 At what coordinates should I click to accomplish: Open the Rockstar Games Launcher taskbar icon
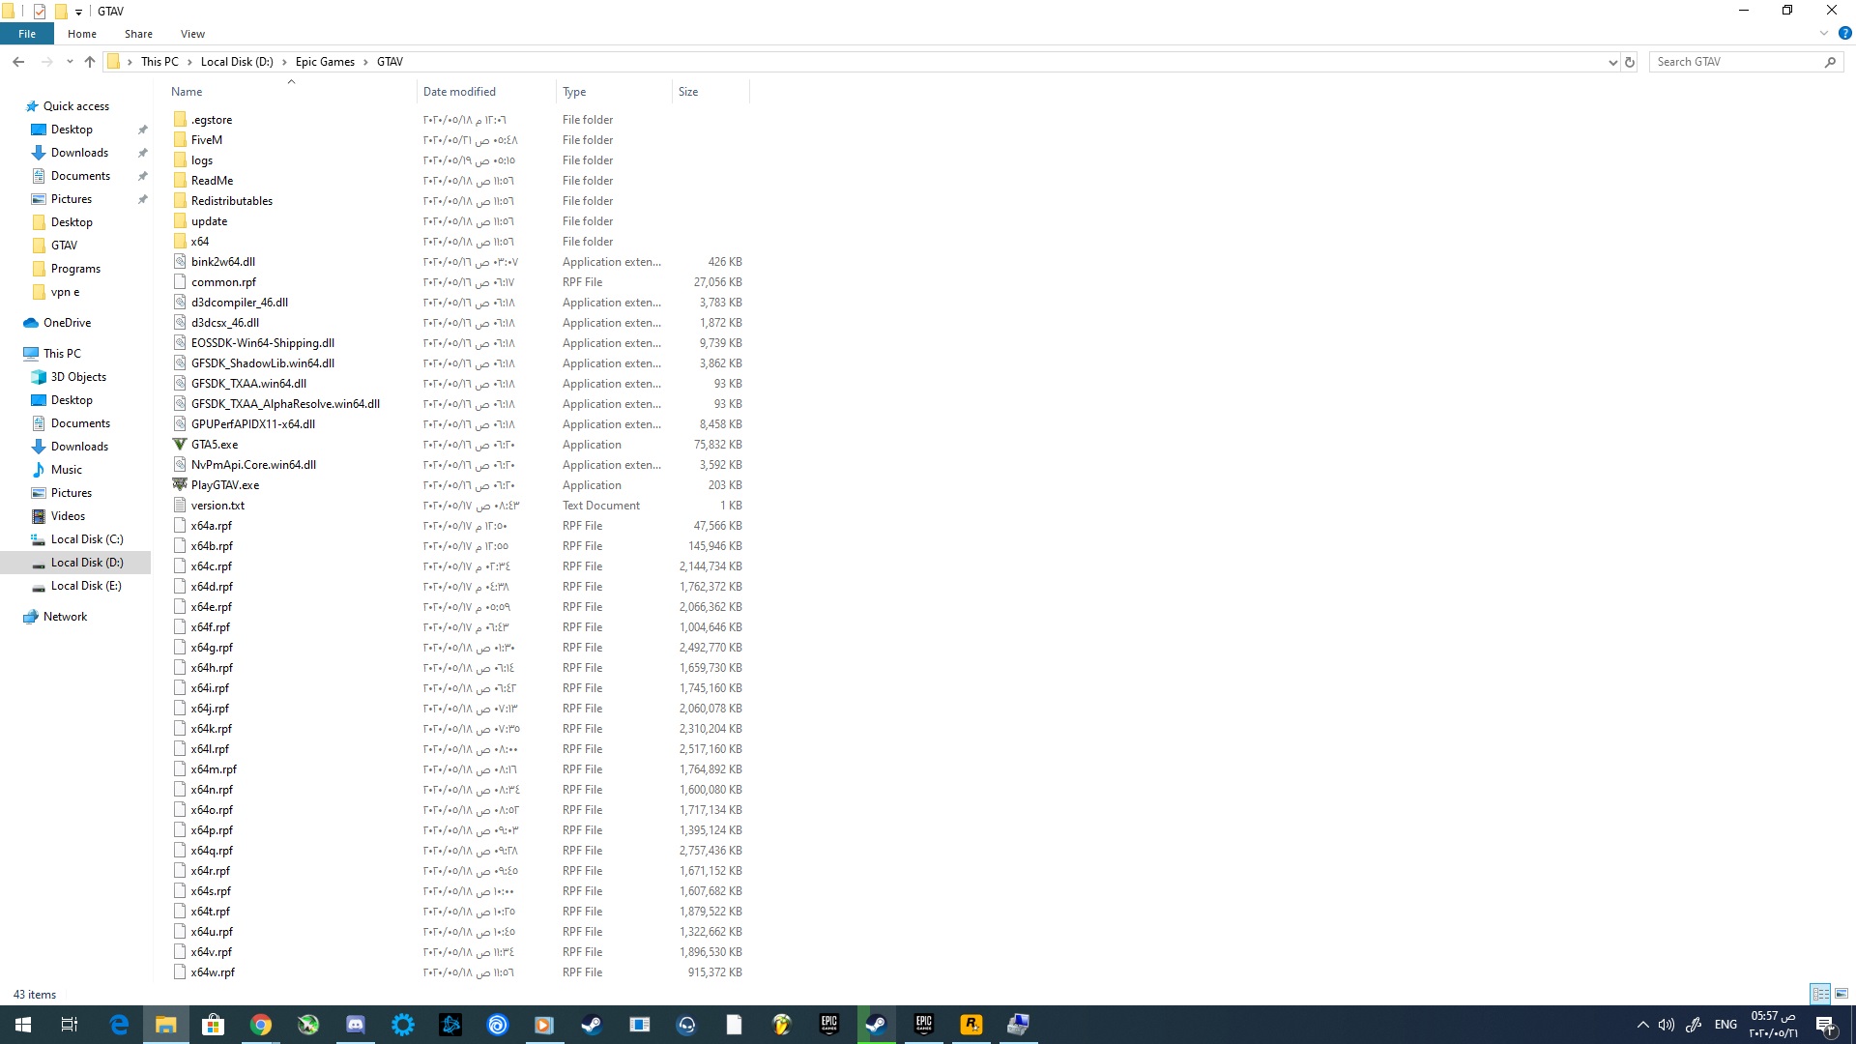coord(971,1025)
